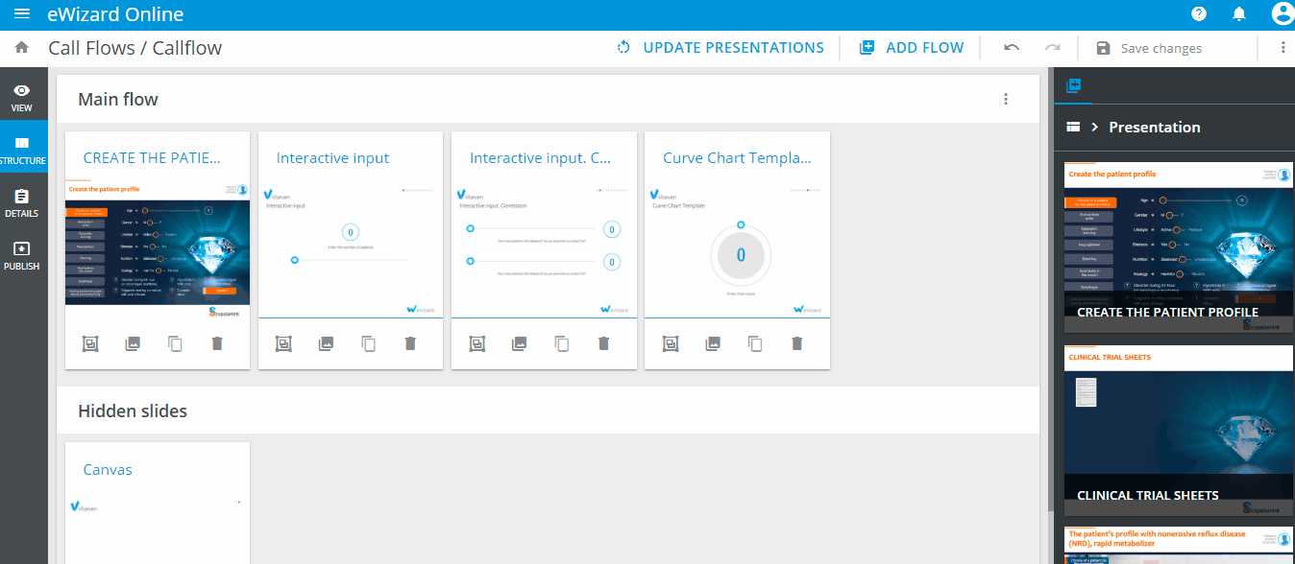Open the user account avatar

coord(1282,13)
